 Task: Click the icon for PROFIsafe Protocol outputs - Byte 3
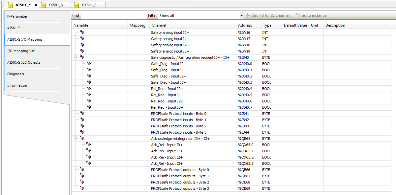pyautogui.click(x=82, y=188)
